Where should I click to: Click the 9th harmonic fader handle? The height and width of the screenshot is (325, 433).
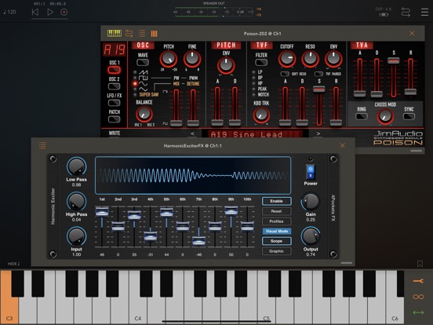(231, 211)
